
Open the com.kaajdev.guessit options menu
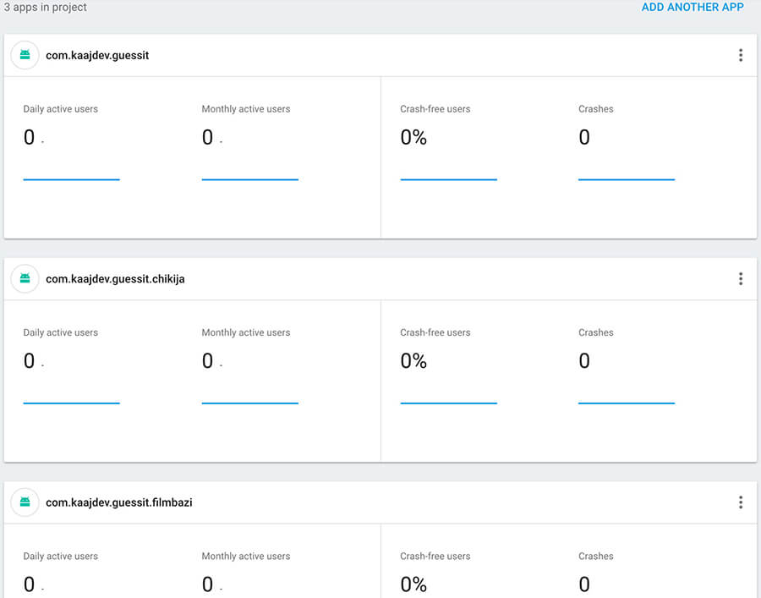tap(741, 55)
